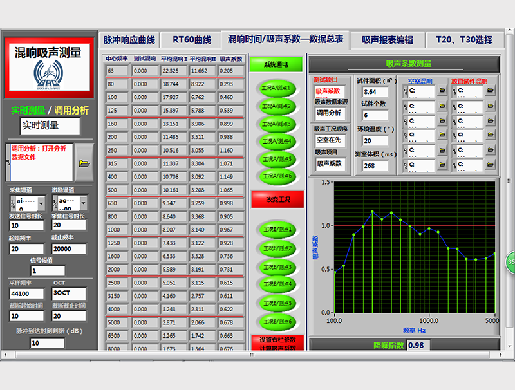Click the 工况B/测点4 button
The height and width of the screenshot is (390, 515).
[277, 284]
